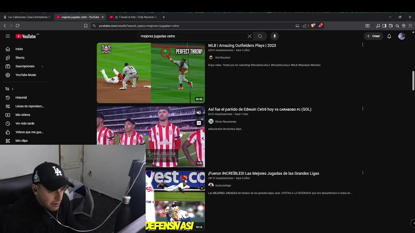Open options for MLB Amazing Outfielders video
The width and height of the screenshot is (415, 233).
tap(362, 45)
